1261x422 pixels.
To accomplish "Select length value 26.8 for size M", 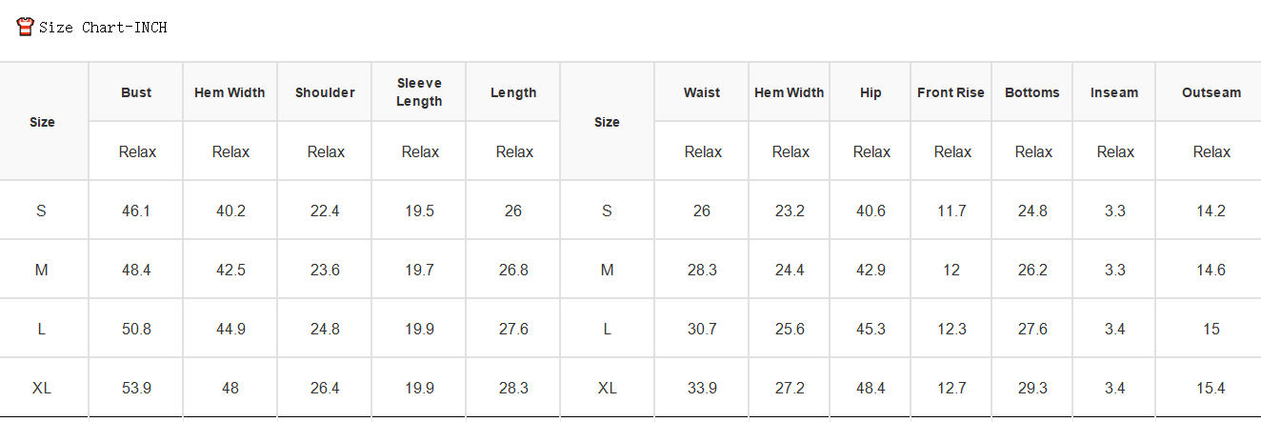I will point(513,270).
